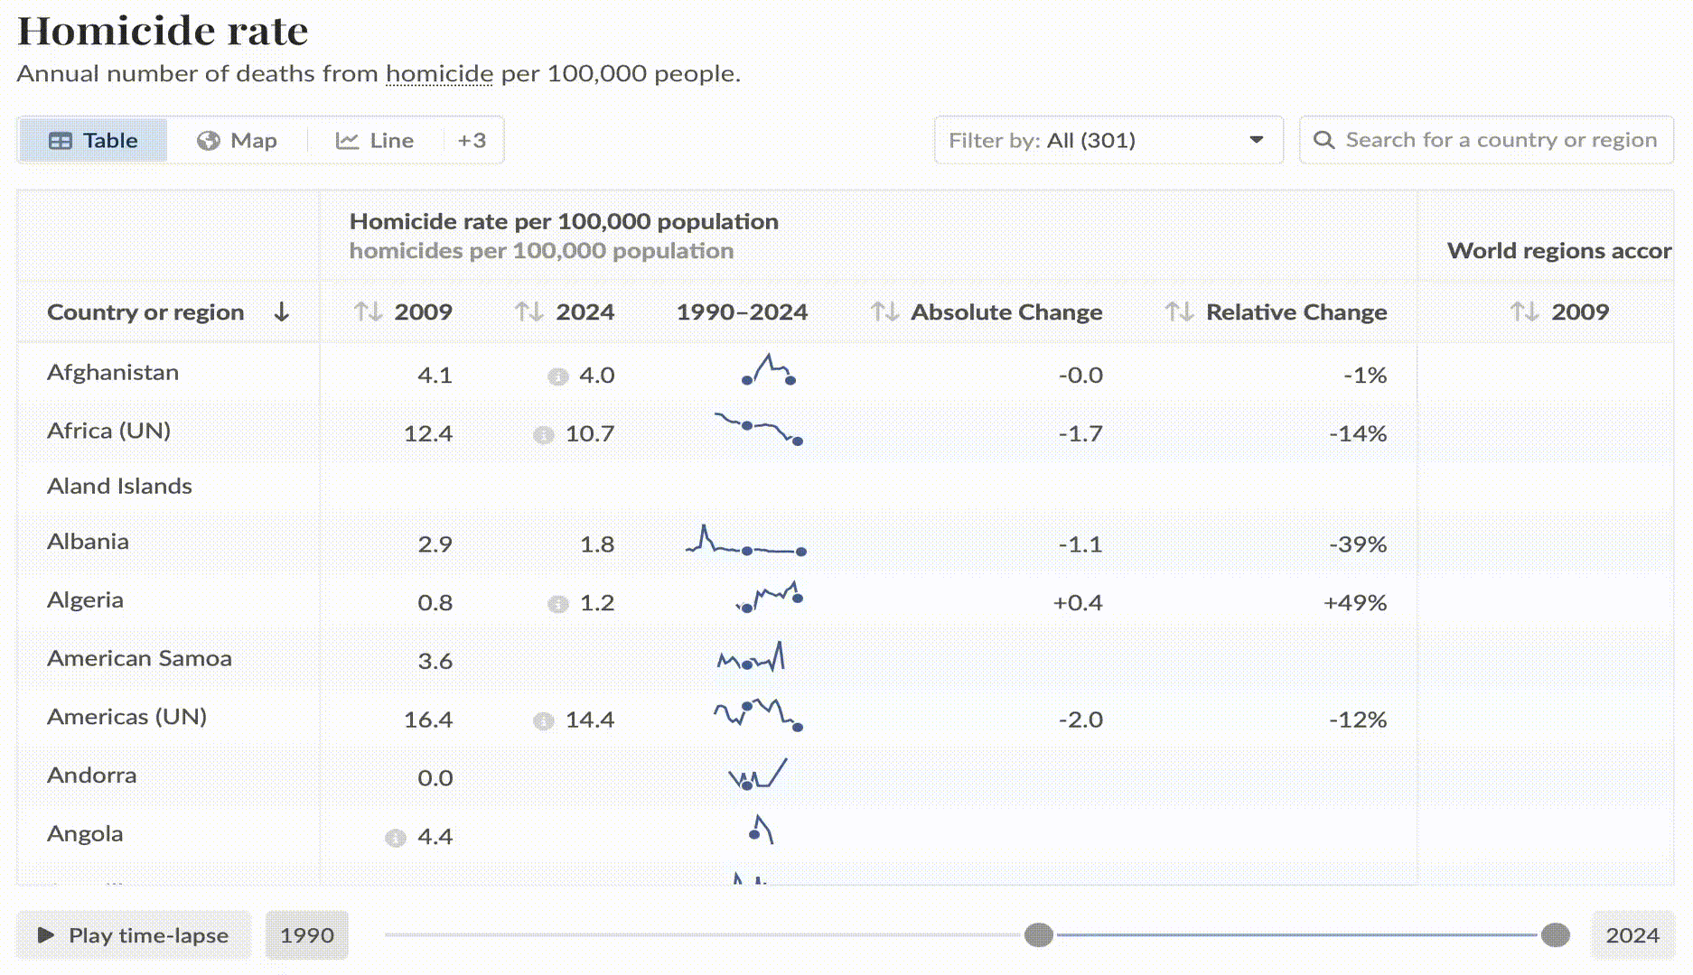Viewport: 1693px width, 975px height.
Task: Click the caret arrow in the Filter selector
Action: point(1256,140)
